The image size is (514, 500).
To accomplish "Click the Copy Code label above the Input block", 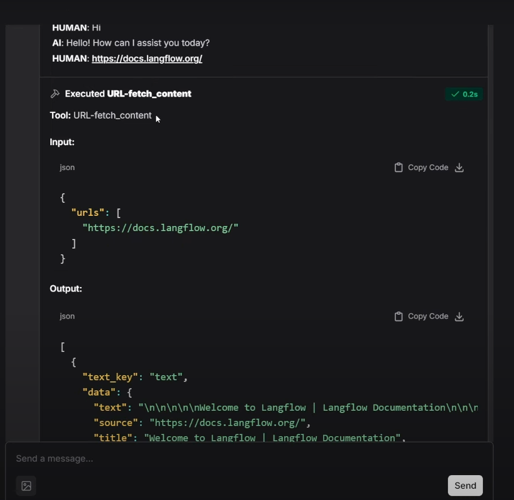I will click(428, 167).
